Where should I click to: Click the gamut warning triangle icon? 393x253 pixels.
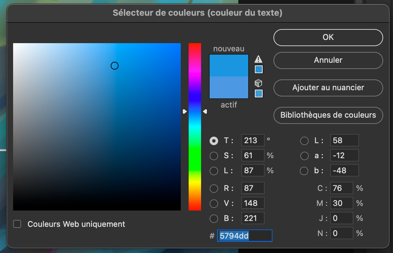tap(258, 59)
